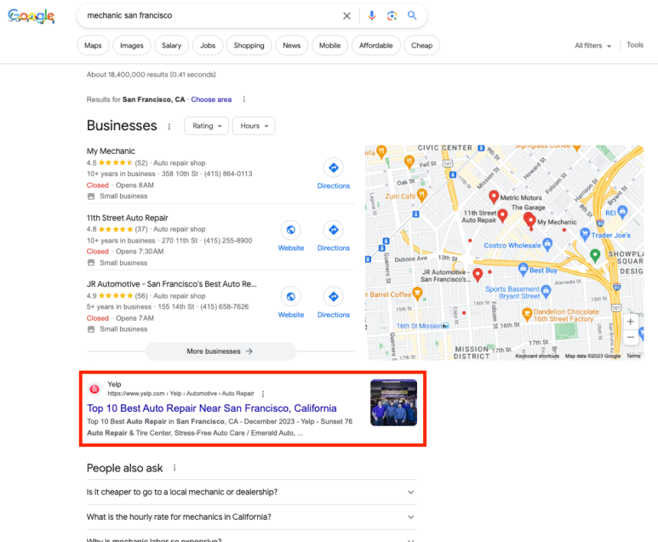Switch to the Images tab
Screen dimensions: 658x542
point(132,45)
